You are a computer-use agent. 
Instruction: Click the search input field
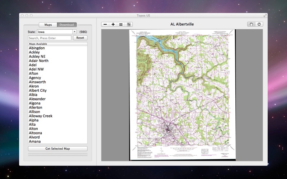pyautogui.click(x=50, y=38)
